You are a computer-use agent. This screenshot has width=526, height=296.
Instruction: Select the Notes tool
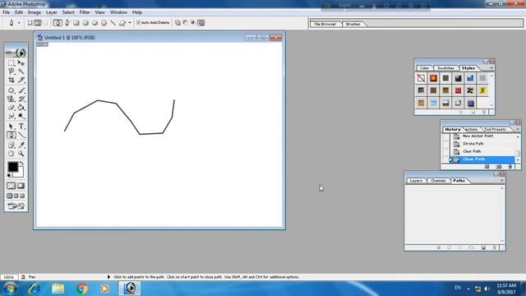[x=11, y=145]
